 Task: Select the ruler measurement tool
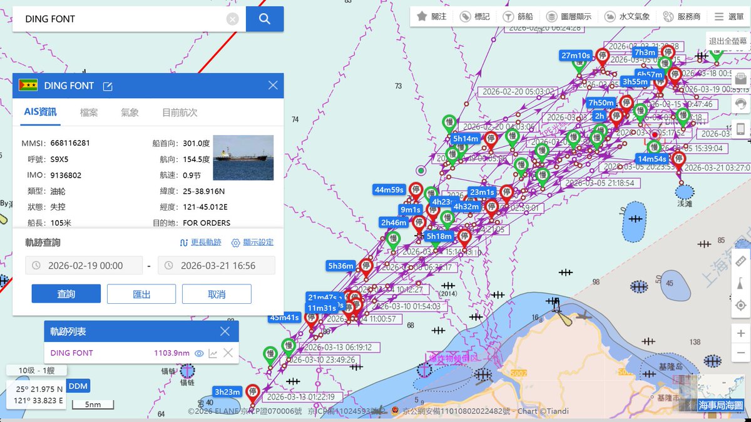click(740, 260)
